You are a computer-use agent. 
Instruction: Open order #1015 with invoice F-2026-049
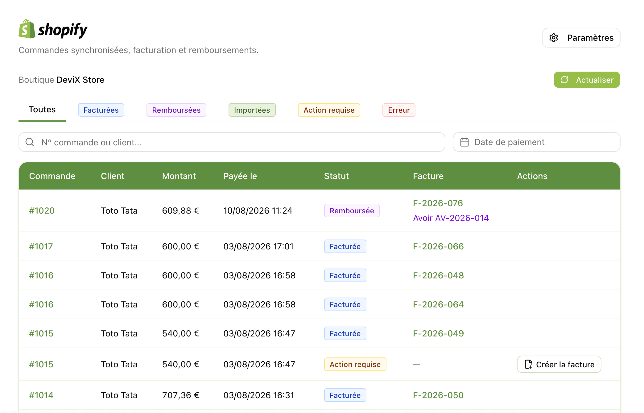point(41,333)
